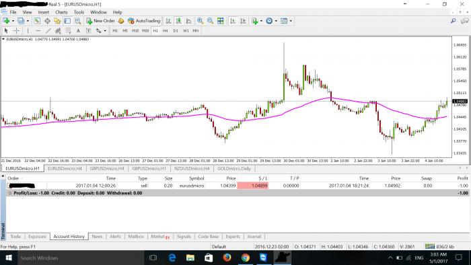
Task: Toggle the Terminal panel toolbar icon
Action: tap(67, 21)
